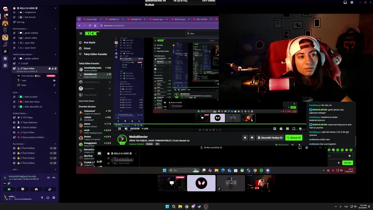
Task: Click Abone Ol green button
Action: click(x=293, y=138)
